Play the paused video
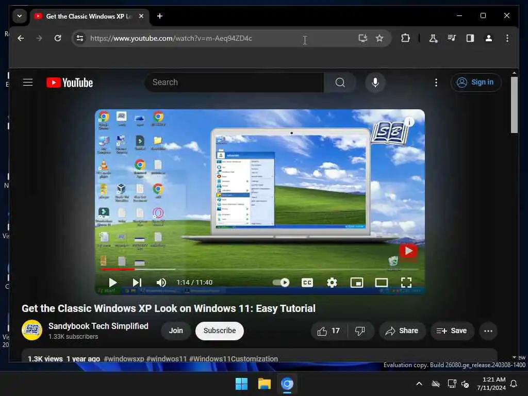 tap(112, 282)
